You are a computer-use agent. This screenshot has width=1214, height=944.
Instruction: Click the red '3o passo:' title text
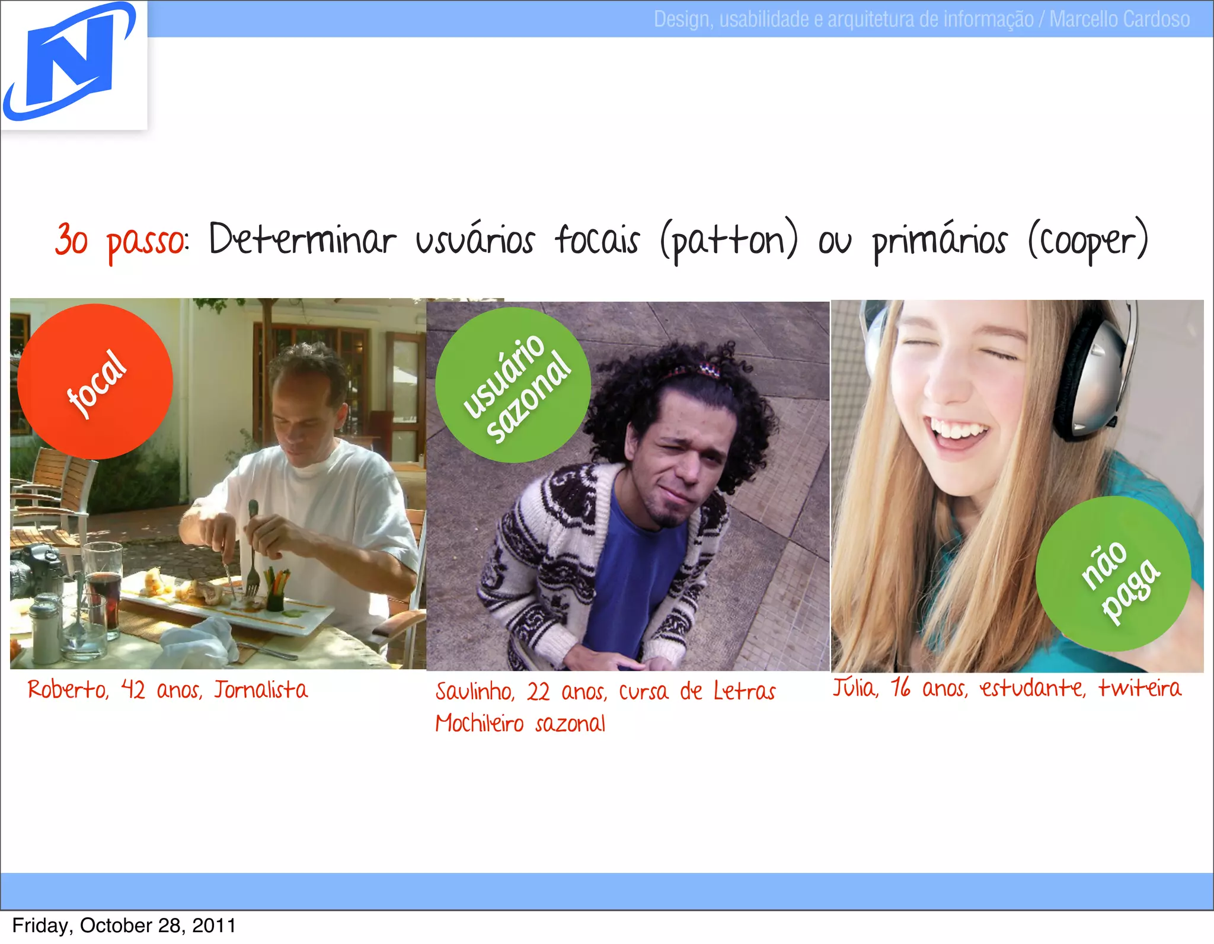[122, 241]
